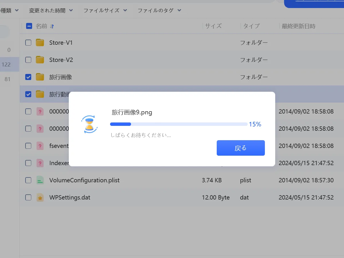Viewport: 344px width, 258px height.
Task: Expand the 変更された時間 dropdown
Action: pos(52,10)
